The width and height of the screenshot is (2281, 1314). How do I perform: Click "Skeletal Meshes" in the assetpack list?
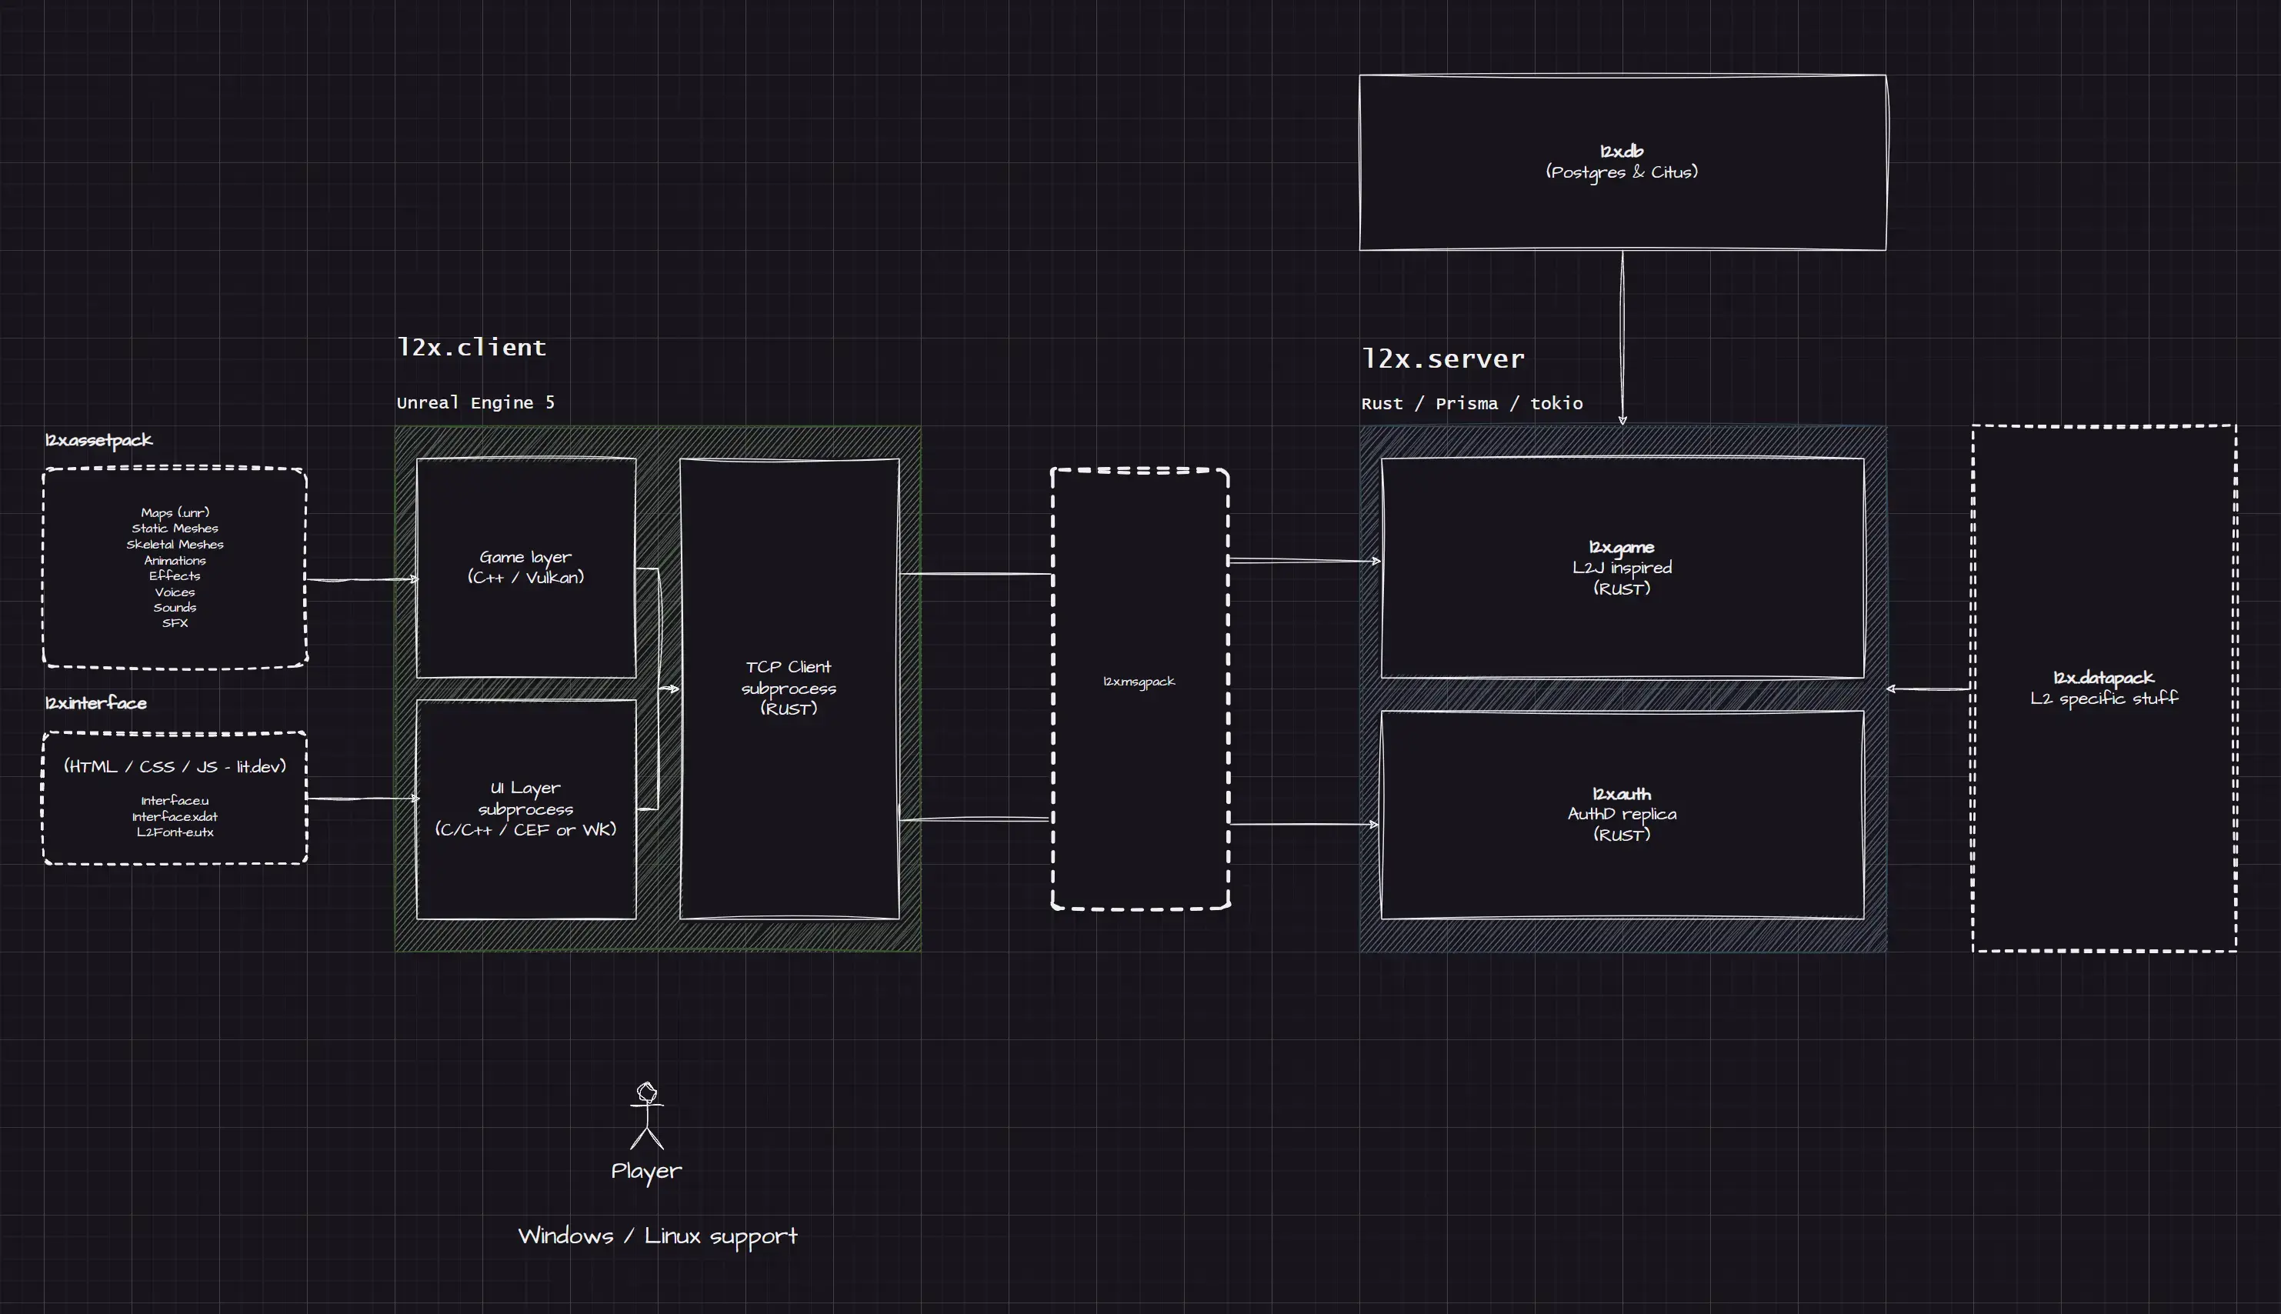pos(175,544)
